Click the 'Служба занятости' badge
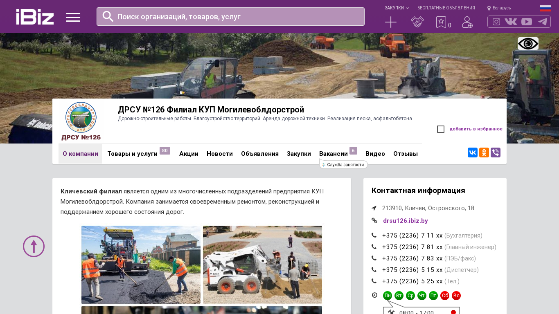This screenshot has width=559, height=314. (343, 164)
